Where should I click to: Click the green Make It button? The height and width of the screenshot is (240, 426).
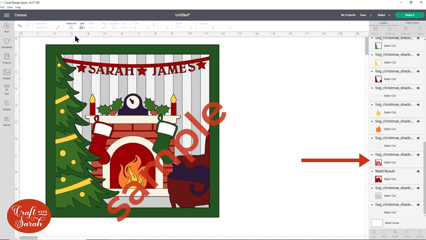click(x=410, y=15)
